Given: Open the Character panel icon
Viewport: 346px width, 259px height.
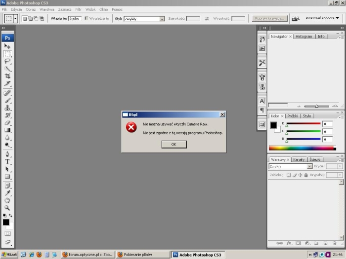Looking at the screenshot, I should (262, 101).
